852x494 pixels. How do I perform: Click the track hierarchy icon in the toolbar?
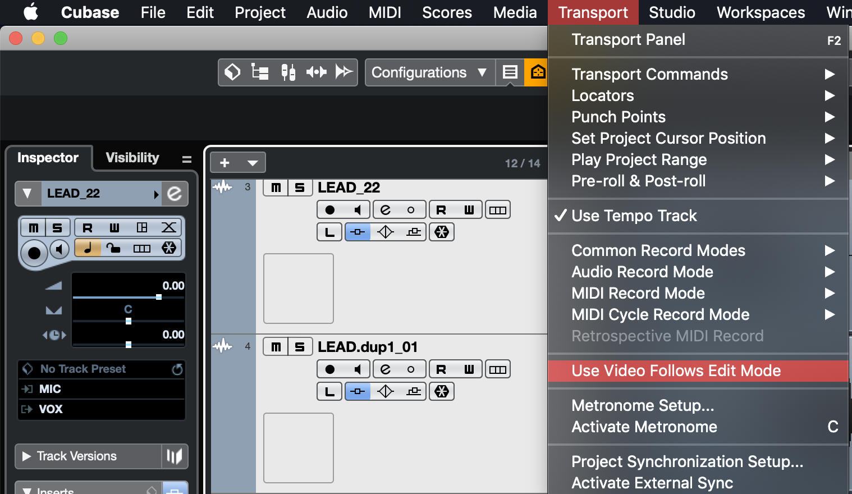click(260, 72)
